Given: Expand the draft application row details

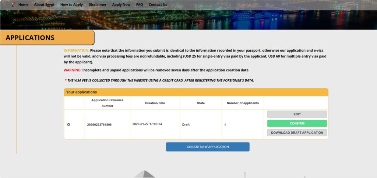Looking at the screenshot, I should [x=68, y=125].
